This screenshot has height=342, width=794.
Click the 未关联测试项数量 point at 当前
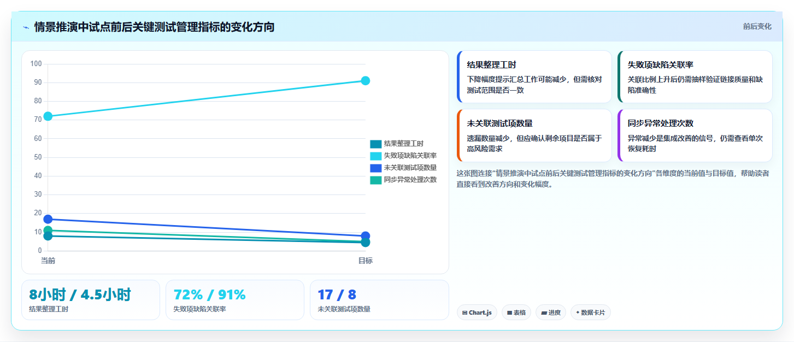point(48,219)
